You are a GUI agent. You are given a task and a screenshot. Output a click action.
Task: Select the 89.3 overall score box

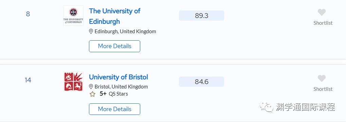coord(201,16)
